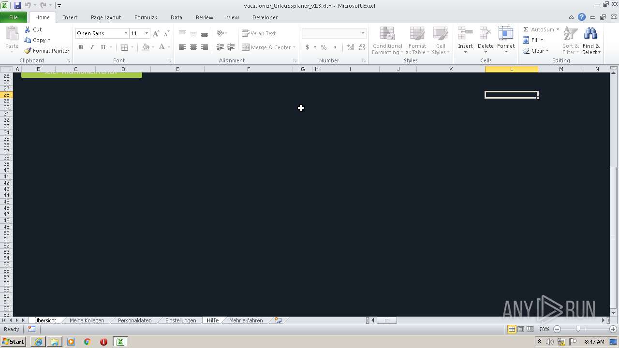Click the Insert cells button
Image resolution: width=619 pixels, height=348 pixels.
click(465, 41)
